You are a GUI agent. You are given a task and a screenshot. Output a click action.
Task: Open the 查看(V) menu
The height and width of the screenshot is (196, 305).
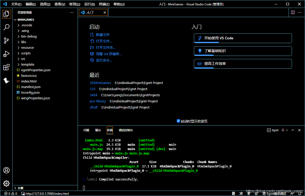[x=60, y=4]
